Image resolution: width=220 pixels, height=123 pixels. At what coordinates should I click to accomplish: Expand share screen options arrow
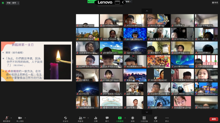click(125, 118)
